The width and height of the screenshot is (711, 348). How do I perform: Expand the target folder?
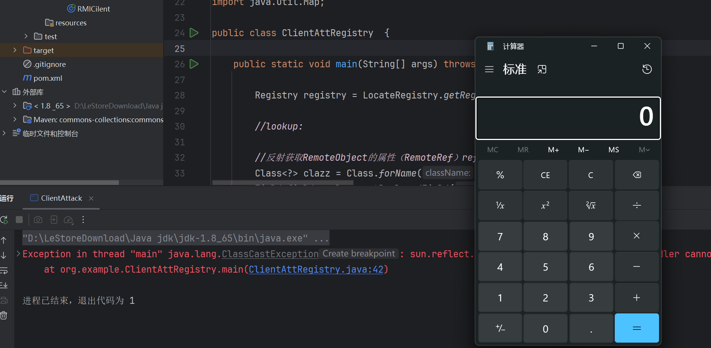pyautogui.click(x=15, y=50)
